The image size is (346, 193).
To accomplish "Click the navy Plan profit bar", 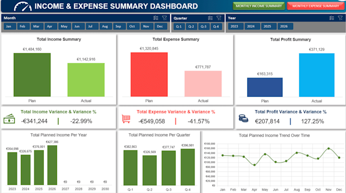I will click(265, 87).
